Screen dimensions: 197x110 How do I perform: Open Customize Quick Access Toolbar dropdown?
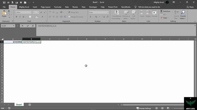33,2
